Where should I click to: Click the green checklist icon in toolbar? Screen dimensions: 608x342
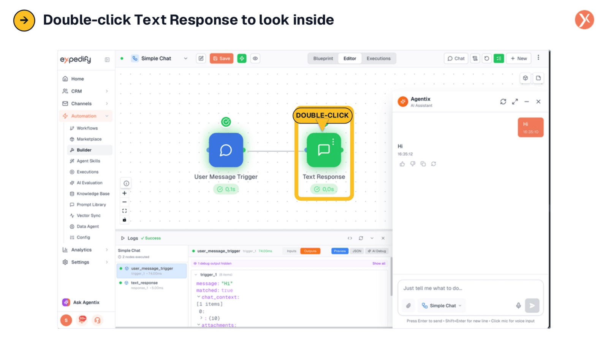tap(499, 59)
